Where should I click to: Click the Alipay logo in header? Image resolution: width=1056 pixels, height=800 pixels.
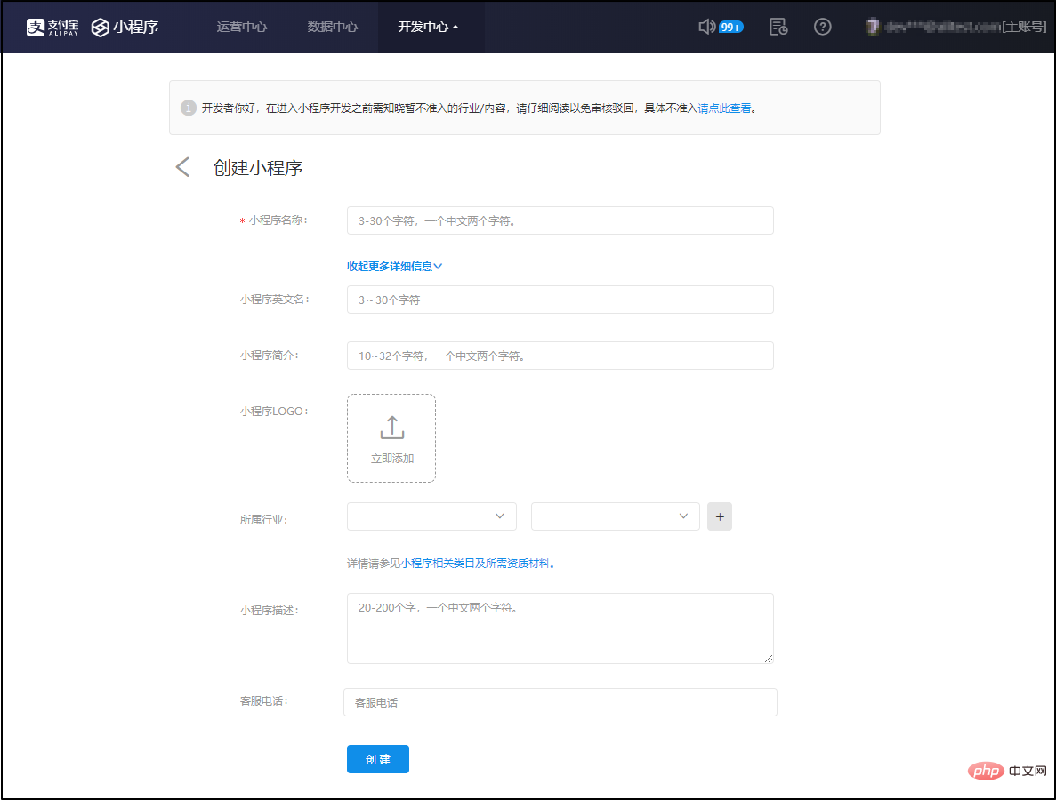[x=52, y=27]
